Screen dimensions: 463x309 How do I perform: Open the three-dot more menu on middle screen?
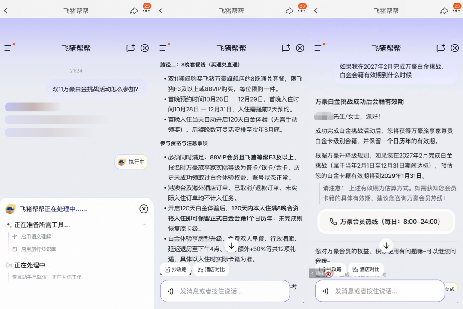click(x=301, y=11)
